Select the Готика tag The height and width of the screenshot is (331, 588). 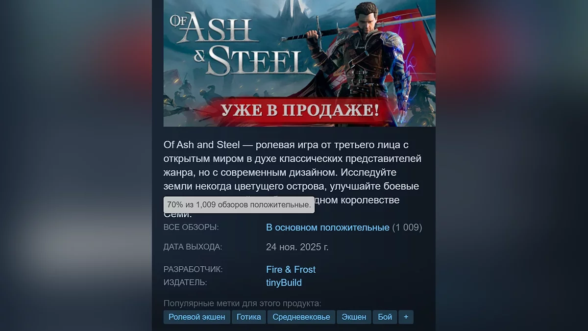point(249,317)
